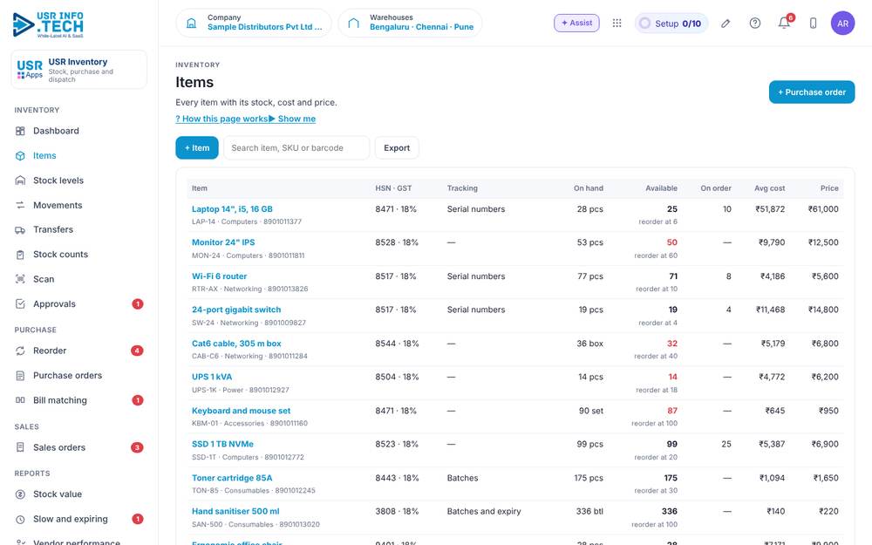Open Keyboard and mouse set item
Viewport: 872px width, 545px height.
coord(241,411)
